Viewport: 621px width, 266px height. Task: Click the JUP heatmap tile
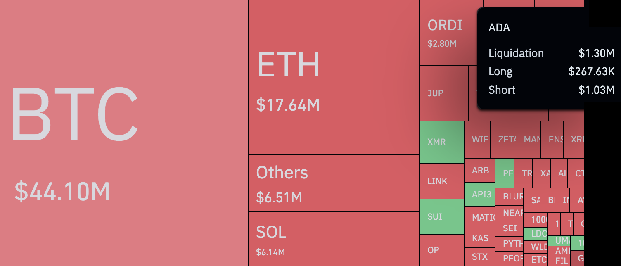(443, 93)
